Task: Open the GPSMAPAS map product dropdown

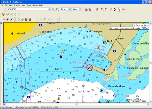Action: pos(49,9)
